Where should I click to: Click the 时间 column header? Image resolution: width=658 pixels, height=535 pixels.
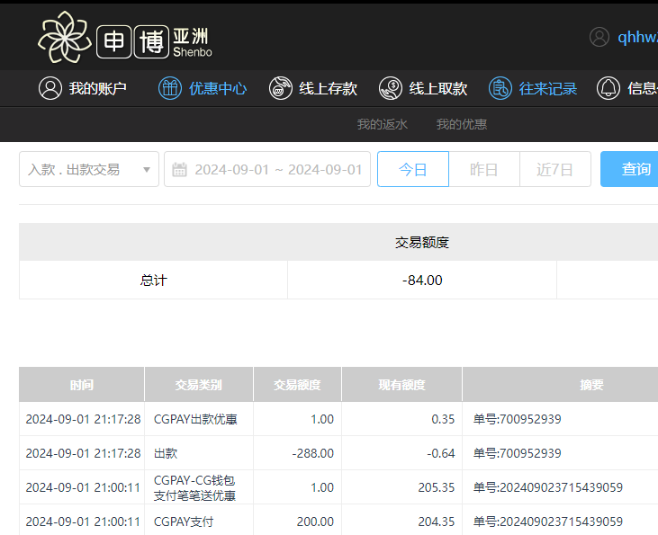tap(82, 385)
